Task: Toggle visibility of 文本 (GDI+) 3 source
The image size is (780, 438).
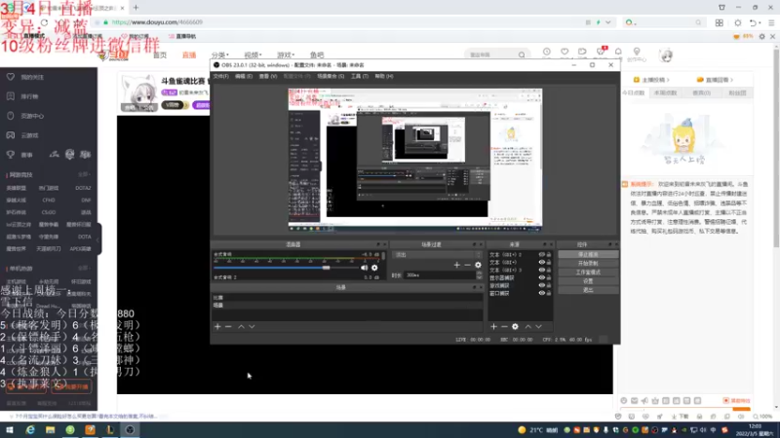Action: point(542,271)
